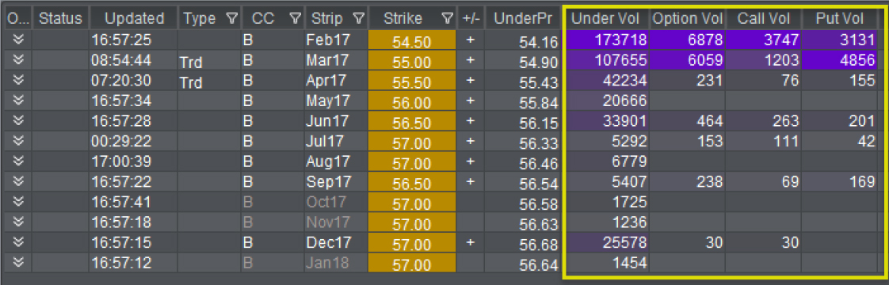889x285 pixels.
Task: Click the Under Vol column header
Action: 605,19
